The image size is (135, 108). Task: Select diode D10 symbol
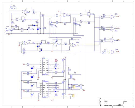(41, 50)
